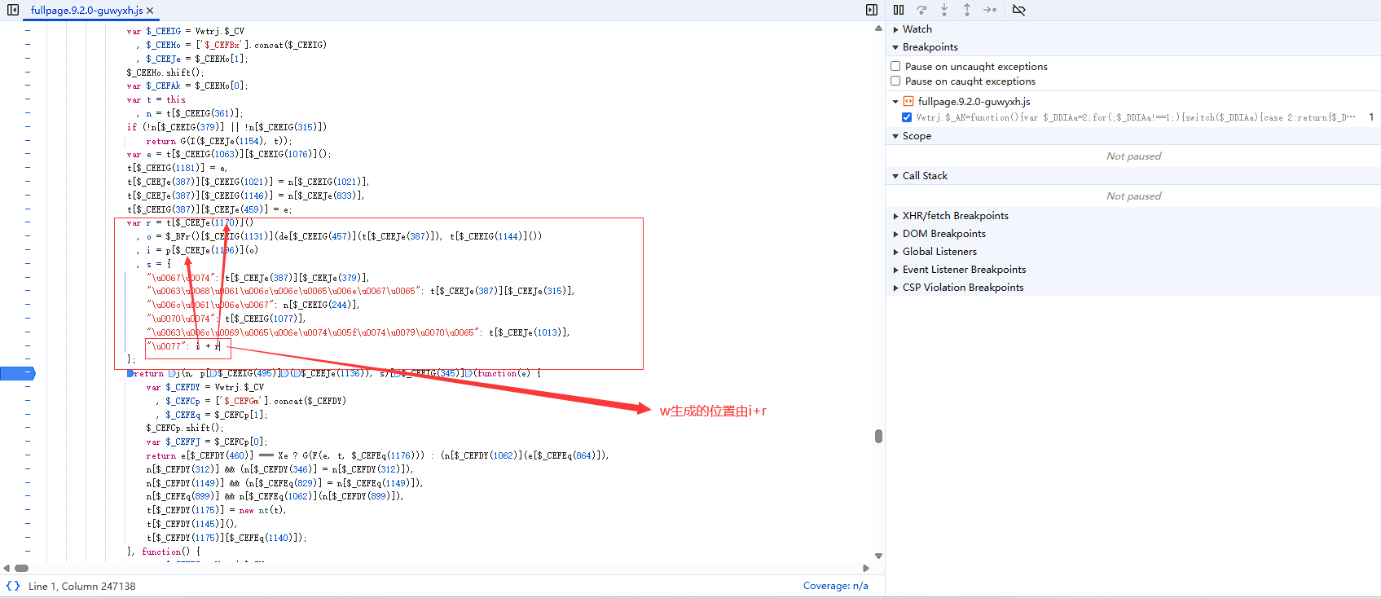Hide the debugger sidebar pane
Image resolution: width=1381 pixels, height=598 pixels.
click(872, 10)
